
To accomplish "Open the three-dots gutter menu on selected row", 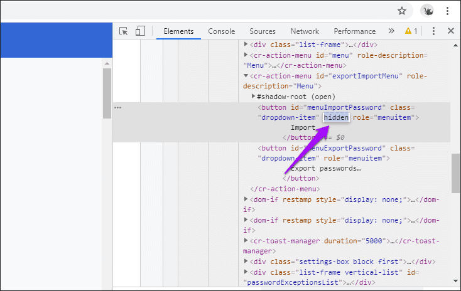I will 117,107.
